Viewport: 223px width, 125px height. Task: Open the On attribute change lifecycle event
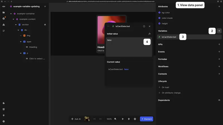click(x=171, y=93)
